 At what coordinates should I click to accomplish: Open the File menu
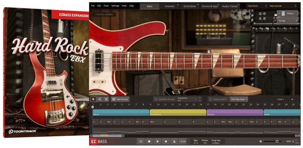93,6
